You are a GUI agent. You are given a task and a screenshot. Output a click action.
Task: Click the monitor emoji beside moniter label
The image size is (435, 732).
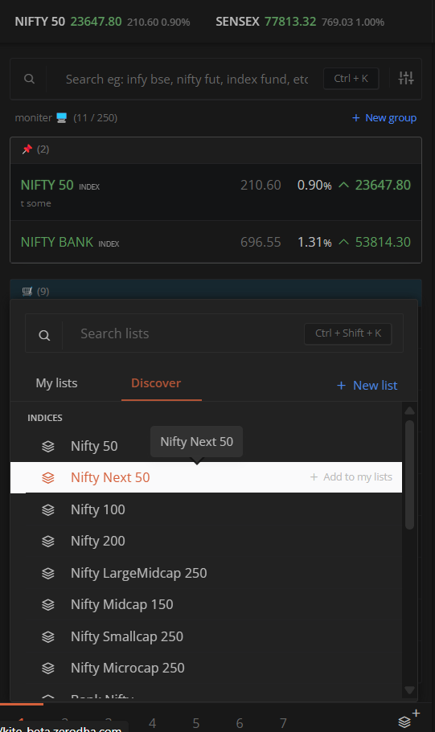(62, 117)
